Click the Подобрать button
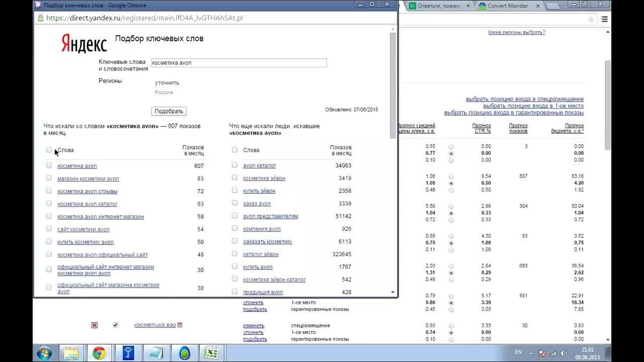Viewport: 644px width, 362px height. tap(169, 111)
